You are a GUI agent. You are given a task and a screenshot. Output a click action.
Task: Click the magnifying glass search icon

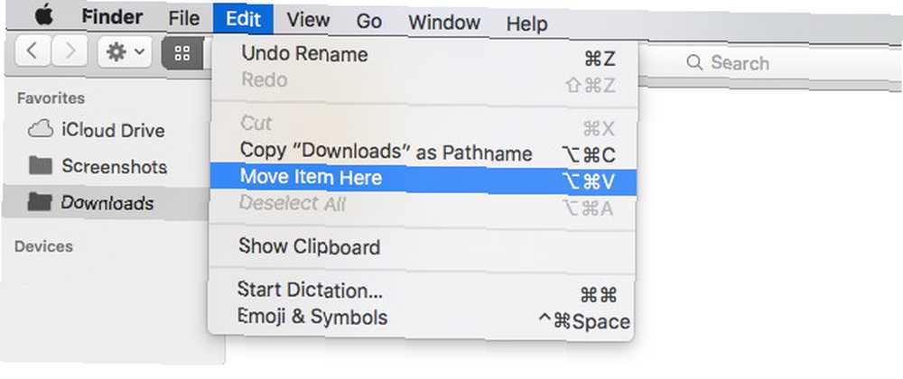tap(694, 62)
